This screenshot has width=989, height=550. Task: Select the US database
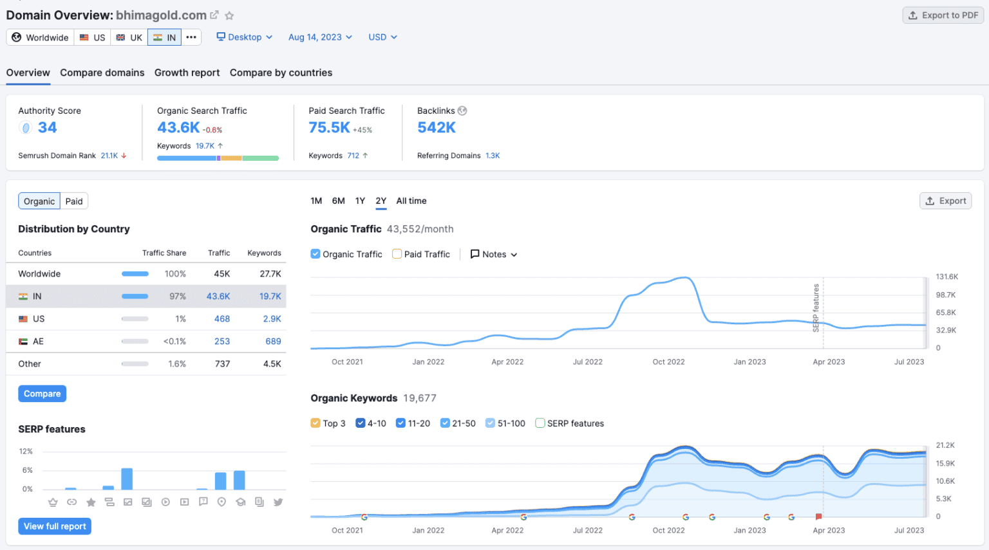pyautogui.click(x=92, y=37)
